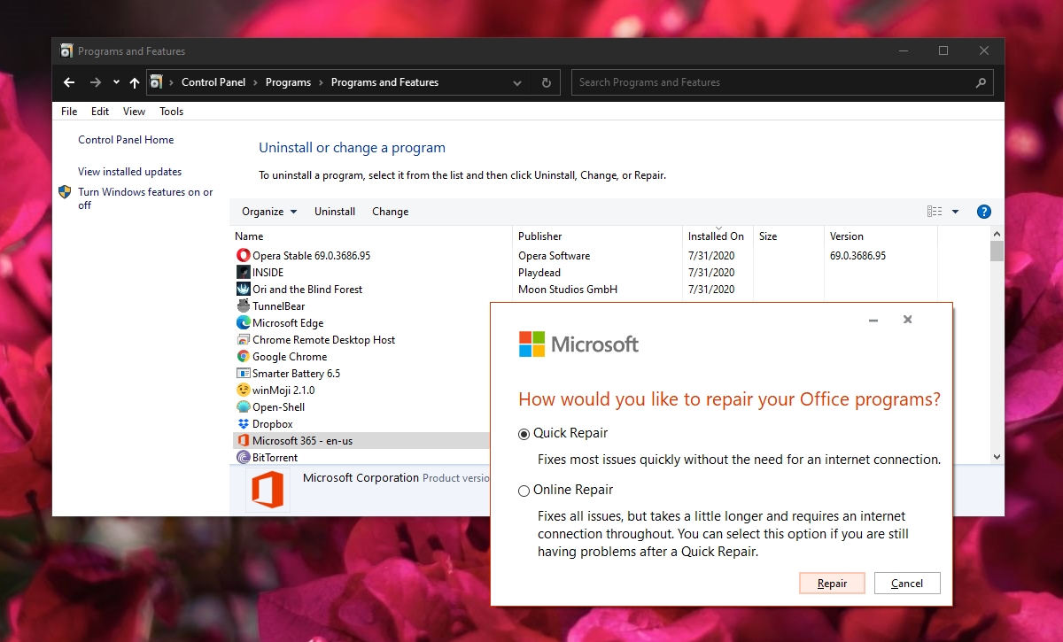The height and width of the screenshot is (642, 1063).
Task: Open recent locations dropdown arrow
Action: (116, 82)
